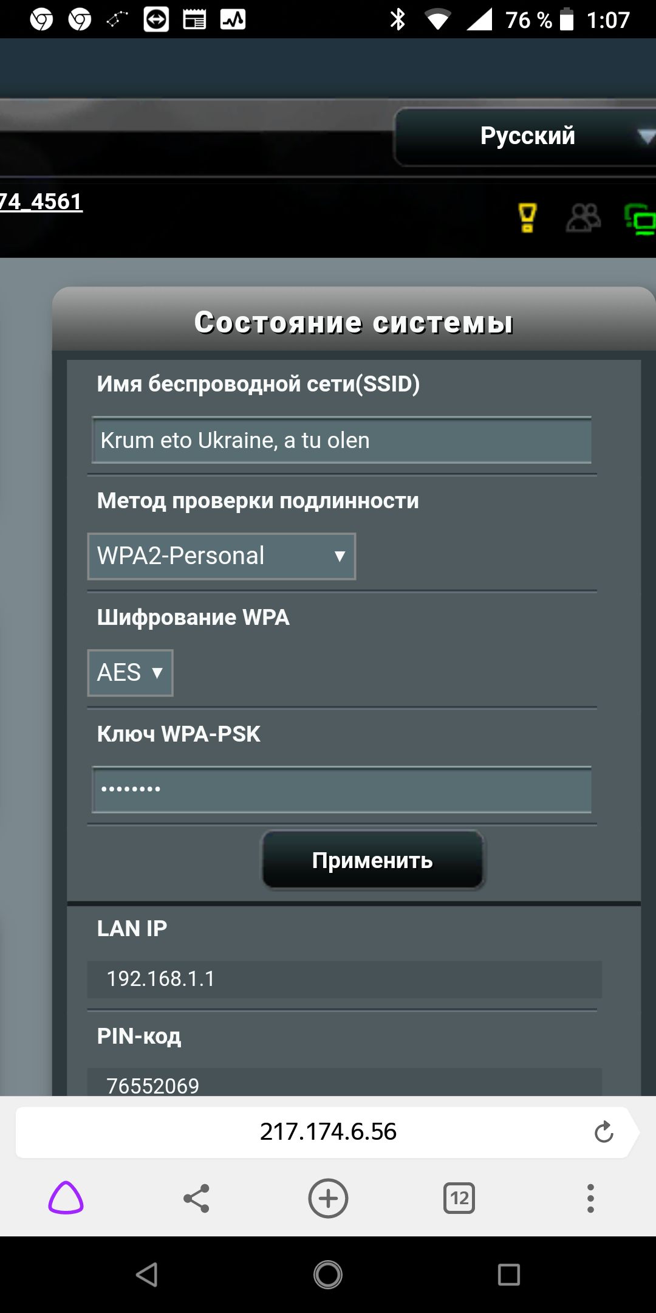Image resolution: width=656 pixels, height=1313 pixels.
Task: Tap the yellow light bulb status icon
Action: [527, 218]
